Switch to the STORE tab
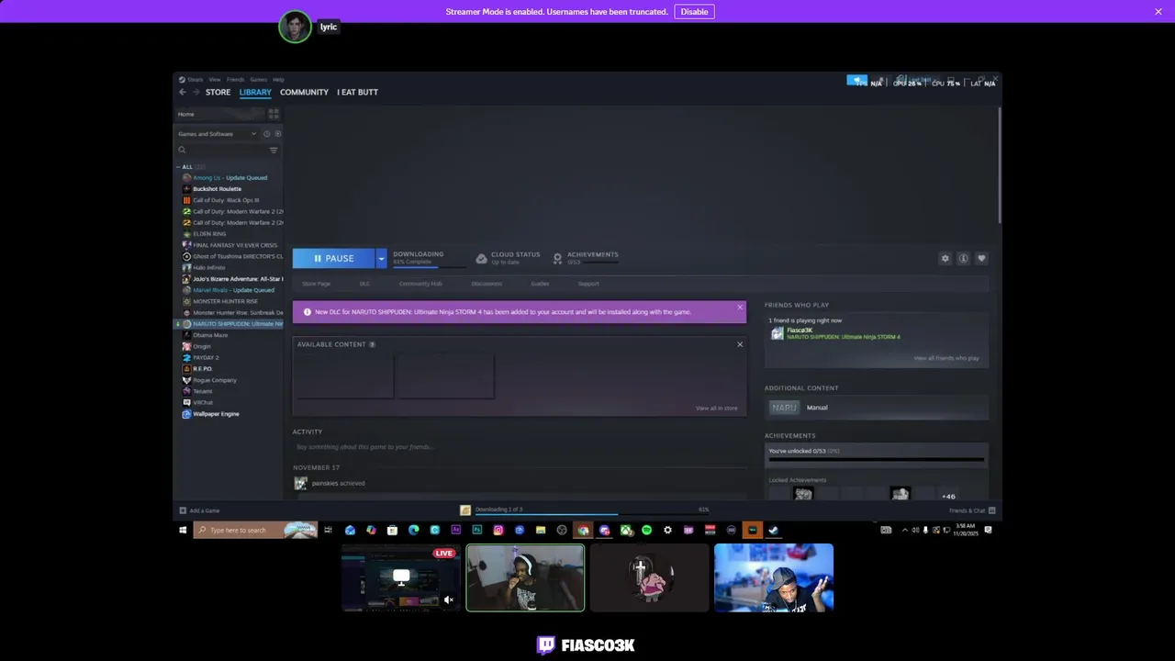Image resolution: width=1175 pixels, height=661 pixels. click(218, 92)
